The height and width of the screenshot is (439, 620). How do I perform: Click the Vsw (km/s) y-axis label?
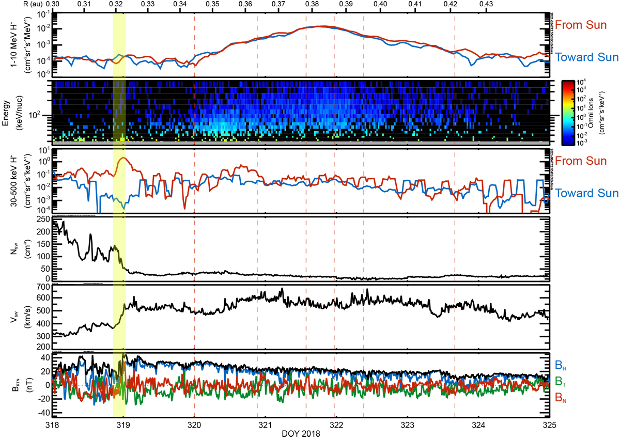point(17,314)
